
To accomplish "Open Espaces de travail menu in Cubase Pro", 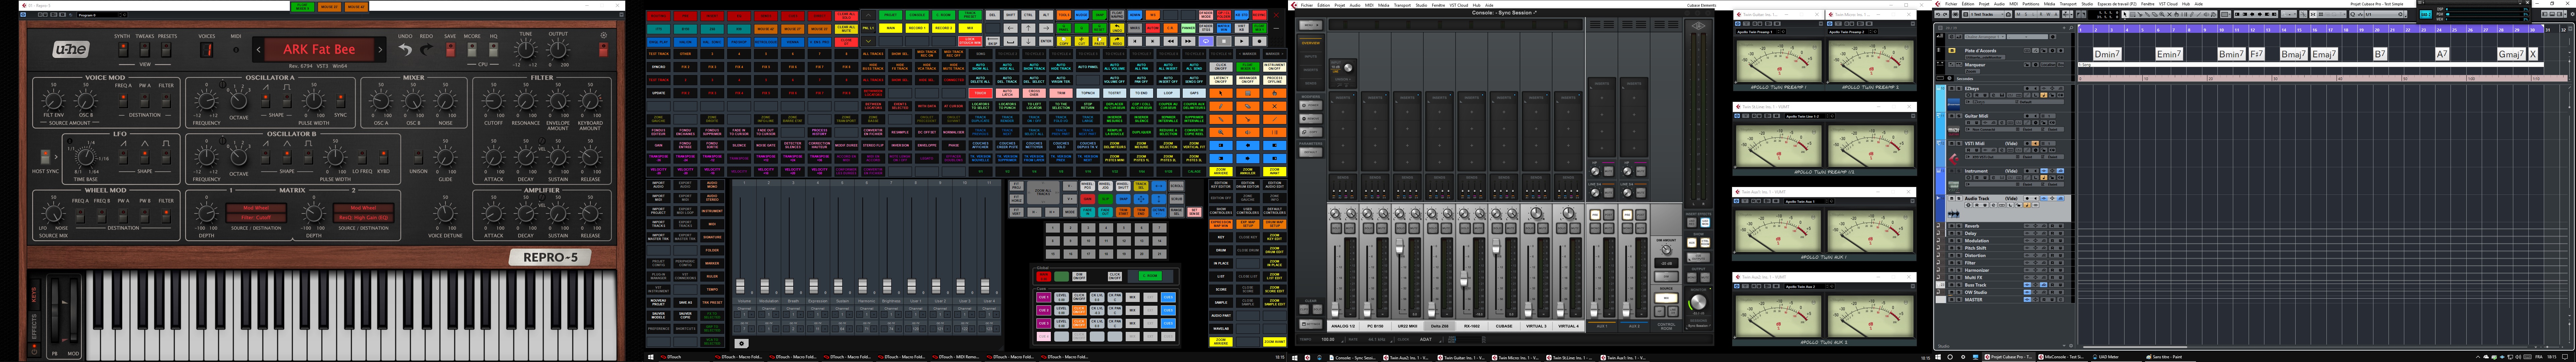I will tap(2117, 4).
